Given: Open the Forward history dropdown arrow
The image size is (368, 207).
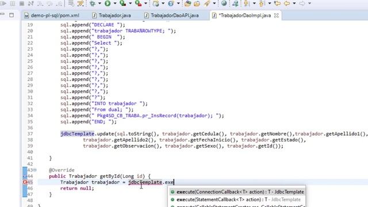Looking at the screenshot, I should pos(309,3).
